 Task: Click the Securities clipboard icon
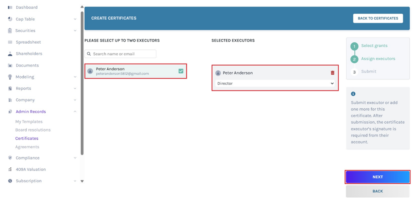tap(10, 31)
